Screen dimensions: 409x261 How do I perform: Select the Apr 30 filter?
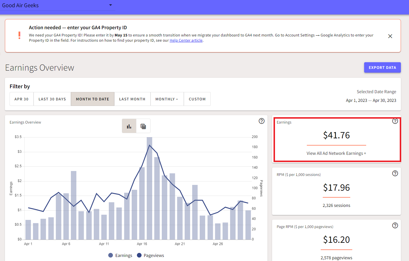click(x=22, y=99)
